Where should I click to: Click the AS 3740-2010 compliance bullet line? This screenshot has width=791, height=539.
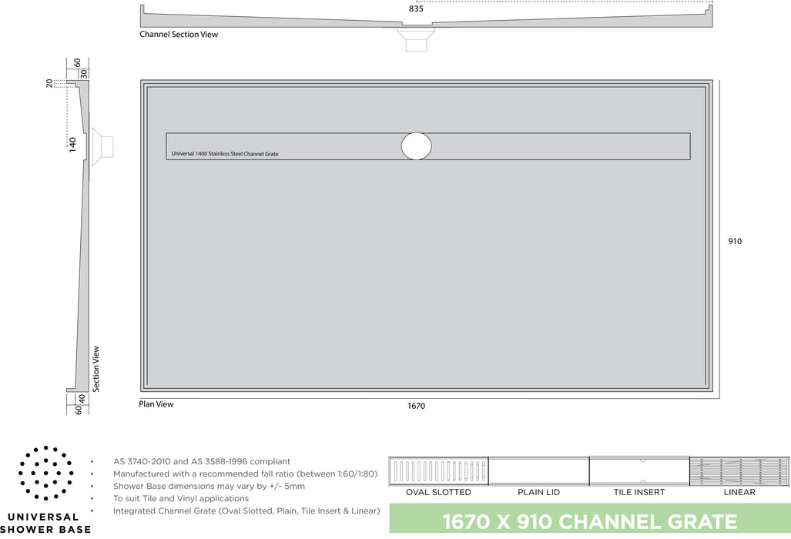click(202, 461)
